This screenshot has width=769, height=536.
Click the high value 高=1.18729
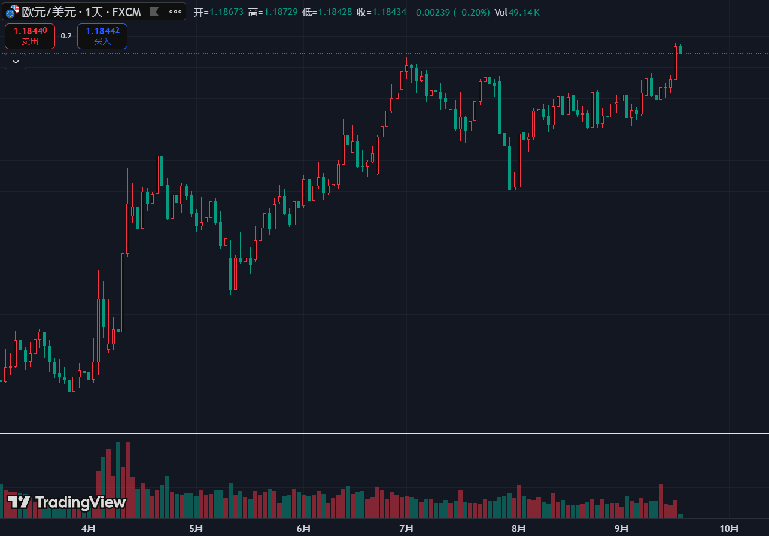click(273, 12)
